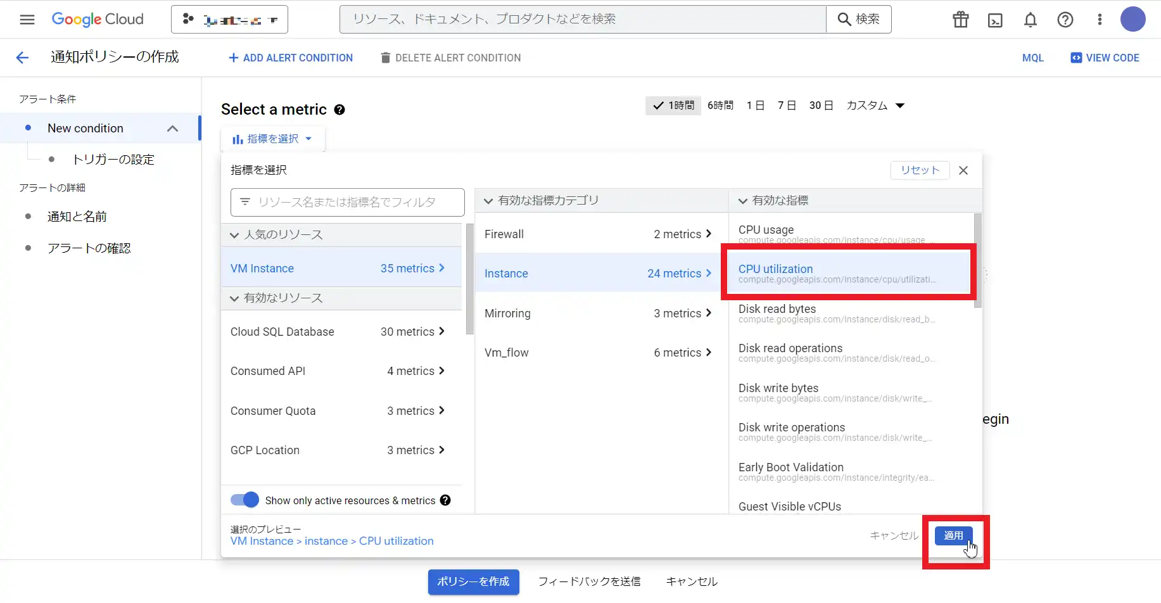Select the Early Boot Validation metric

[x=851, y=471]
